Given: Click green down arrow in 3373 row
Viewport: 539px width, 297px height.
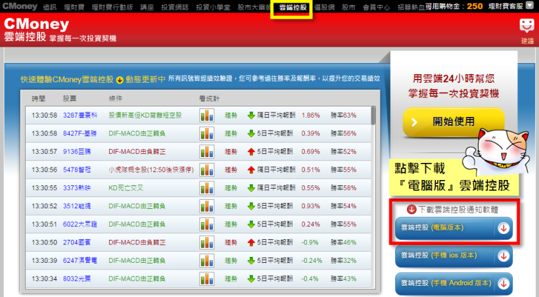Looking at the screenshot, I should tap(251, 188).
